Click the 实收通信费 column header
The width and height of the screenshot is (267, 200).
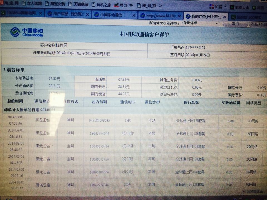point(231,103)
